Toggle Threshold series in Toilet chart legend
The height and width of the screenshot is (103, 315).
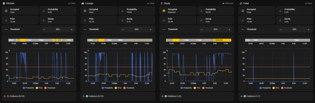[x=287, y=88]
